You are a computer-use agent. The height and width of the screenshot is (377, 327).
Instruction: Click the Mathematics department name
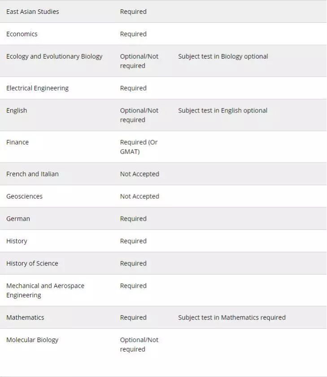point(25,317)
